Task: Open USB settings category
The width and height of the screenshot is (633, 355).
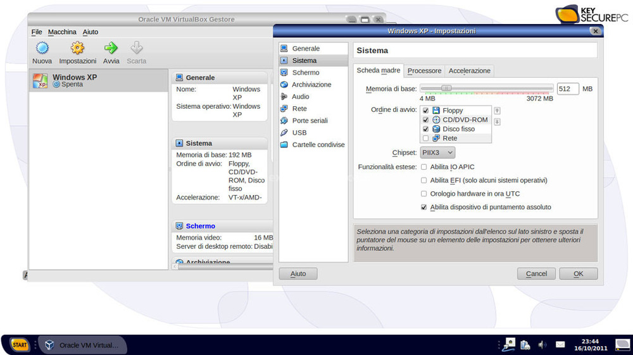Action: click(313, 133)
